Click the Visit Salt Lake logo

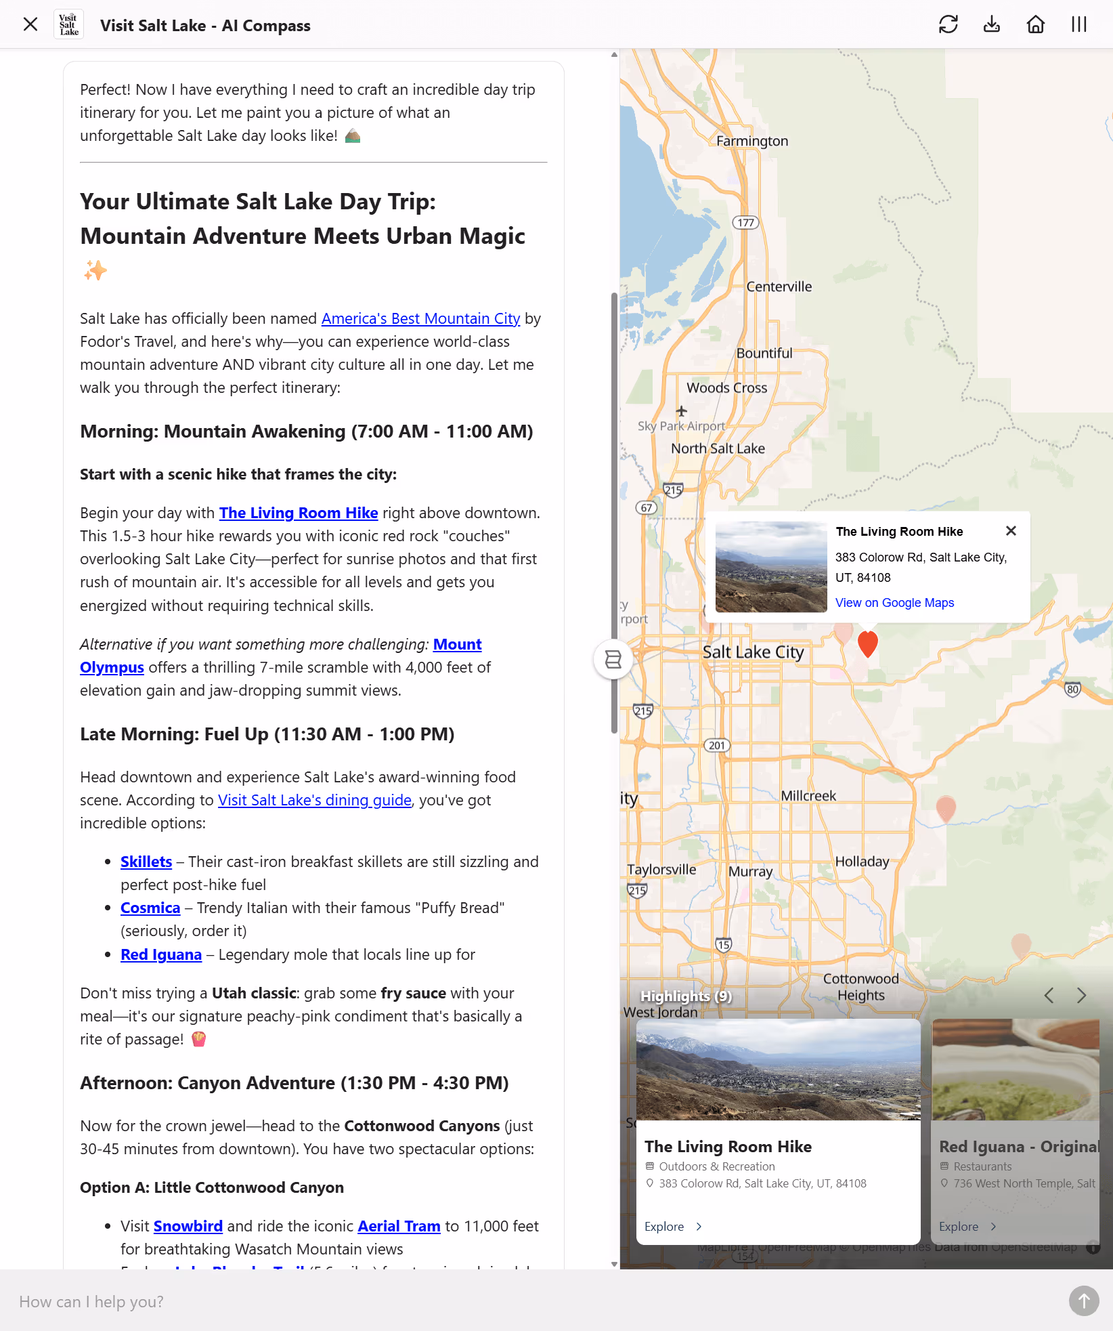tap(68, 23)
